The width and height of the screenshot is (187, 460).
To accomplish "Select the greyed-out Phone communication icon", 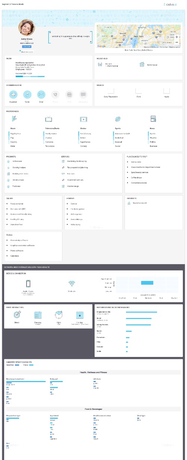I will point(55,95).
